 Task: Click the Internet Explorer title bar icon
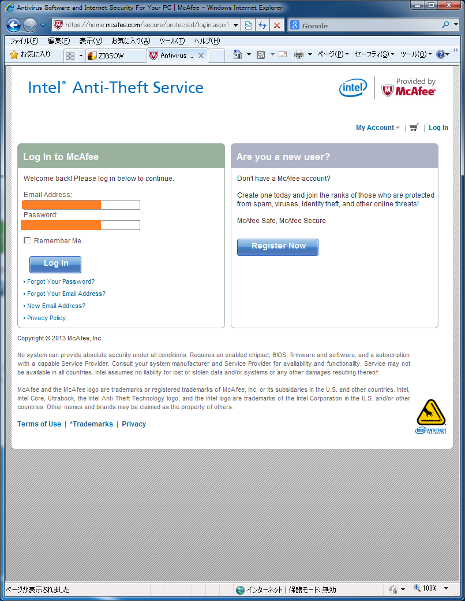point(10,8)
